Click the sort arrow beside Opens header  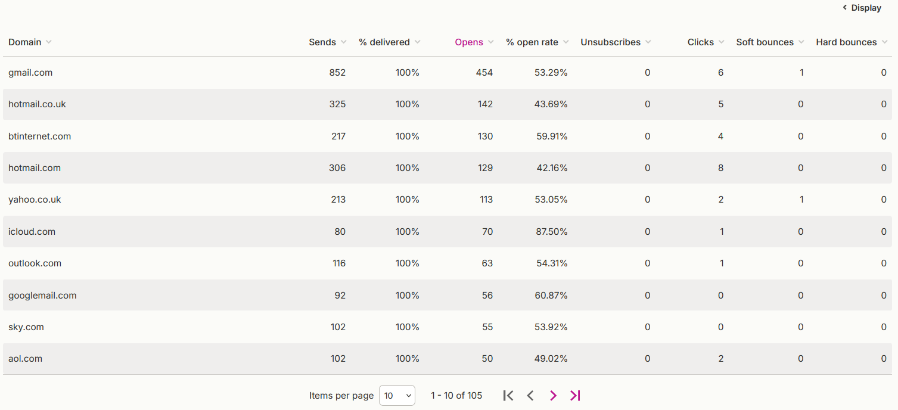tap(490, 42)
